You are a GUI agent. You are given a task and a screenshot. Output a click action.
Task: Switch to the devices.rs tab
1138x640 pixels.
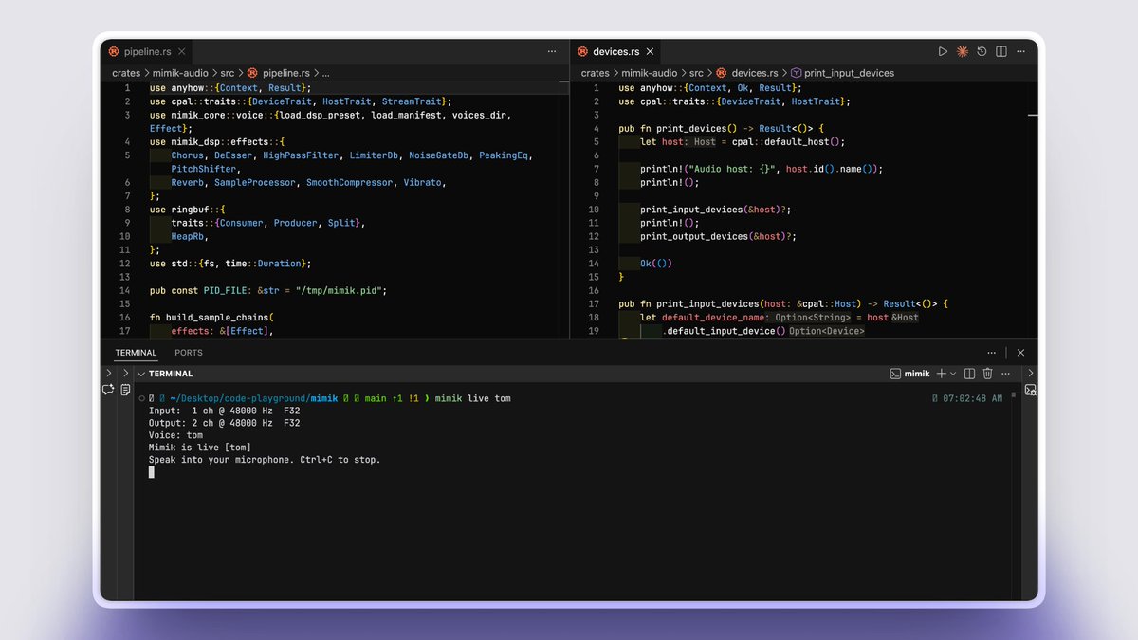tap(615, 51)
